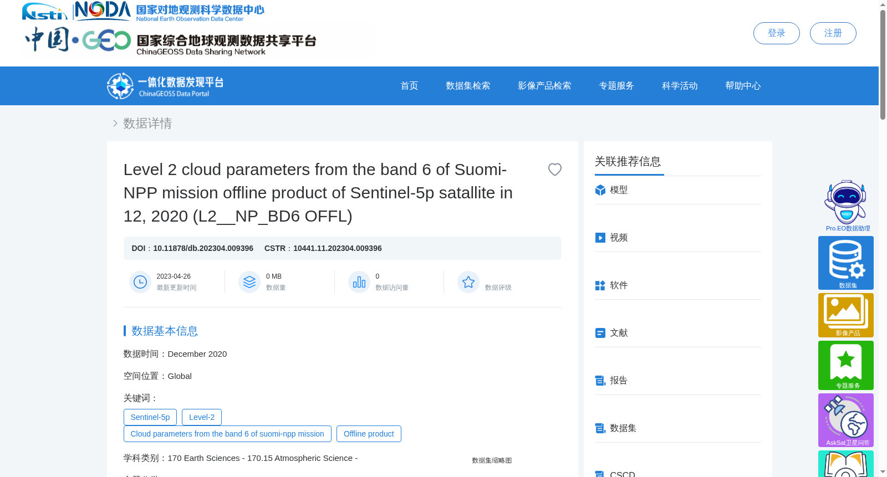887x477 pixels.
Task: Click the 2023-04-26 update date
Action: [174, 276]
